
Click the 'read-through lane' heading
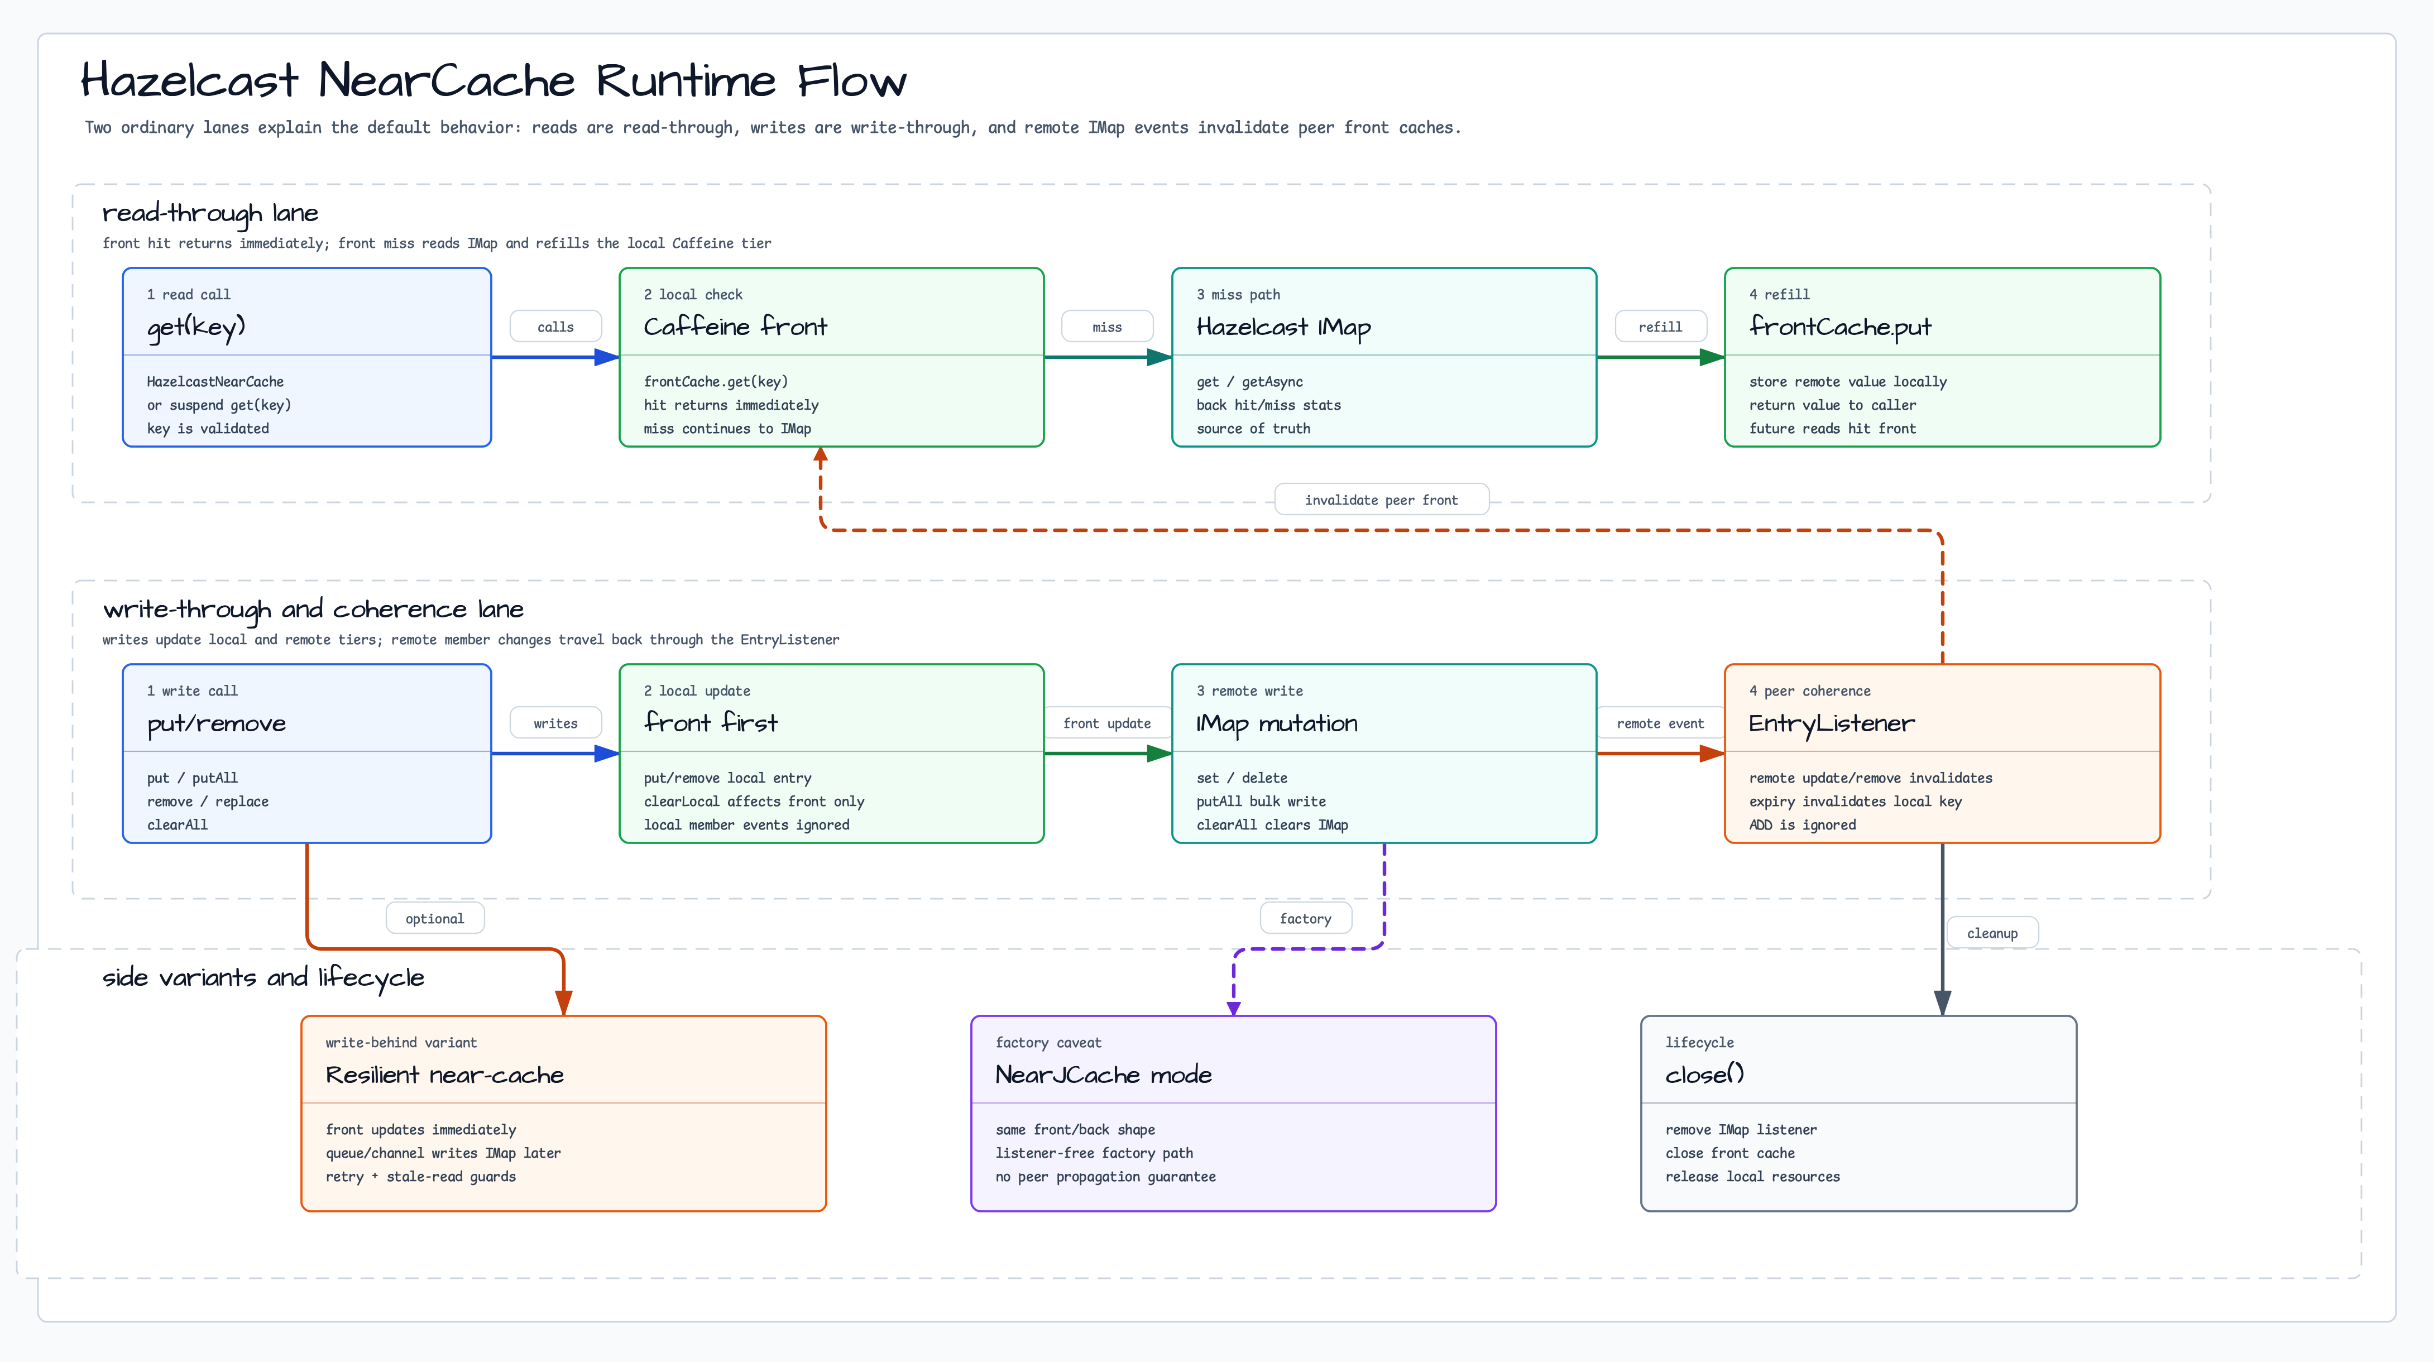pyautogui.click(x=210, y=213)
